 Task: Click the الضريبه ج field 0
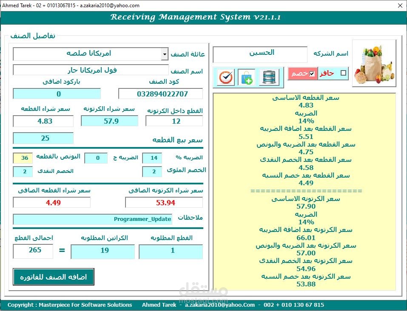96,158
